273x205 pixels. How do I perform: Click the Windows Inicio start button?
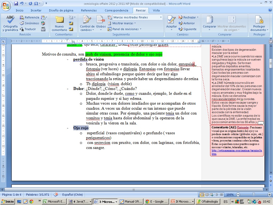click(7, 202)
